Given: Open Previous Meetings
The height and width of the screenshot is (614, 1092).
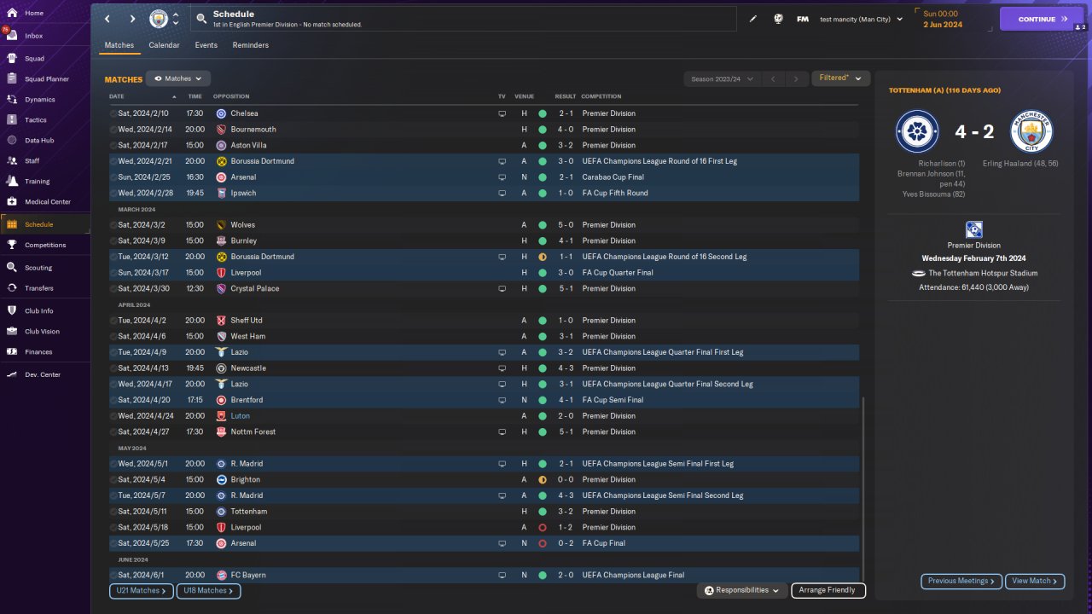Looking at the screenshot, I should click(961, 582).
